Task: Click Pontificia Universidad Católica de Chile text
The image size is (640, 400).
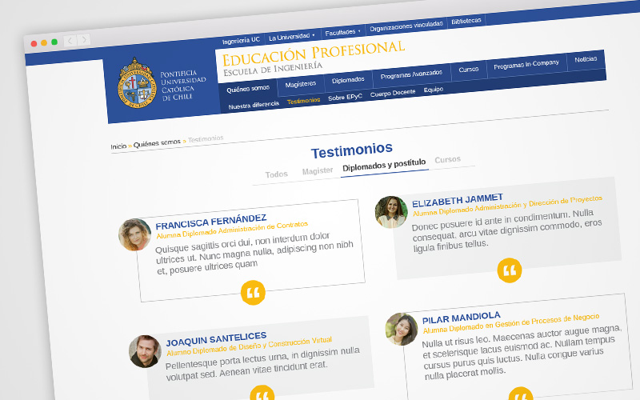Action: (x=183, y=86)
